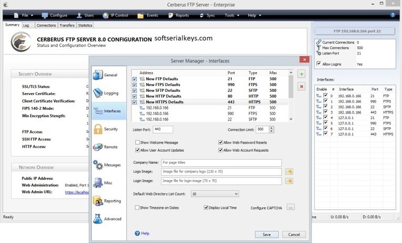Switch to the Transfers tab

[x=67, y=25]
